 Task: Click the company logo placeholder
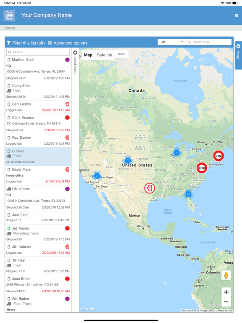pyautogui.click(x=9, y=16)
